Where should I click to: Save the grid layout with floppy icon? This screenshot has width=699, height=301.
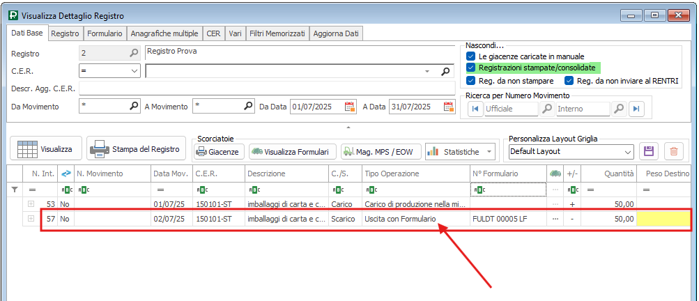[649, 151]
